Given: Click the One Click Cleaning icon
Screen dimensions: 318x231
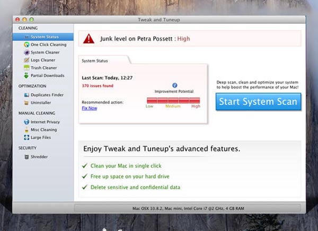Looking at the screenshot, I should (x=26, y=45).
